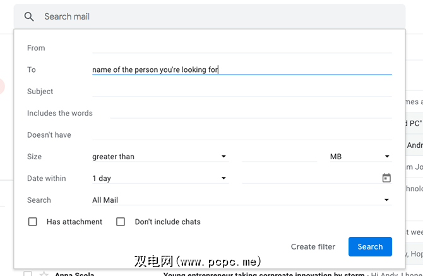Click the Size number input field
This screenshot has height=276, width=423.
[x=279, y=157]
